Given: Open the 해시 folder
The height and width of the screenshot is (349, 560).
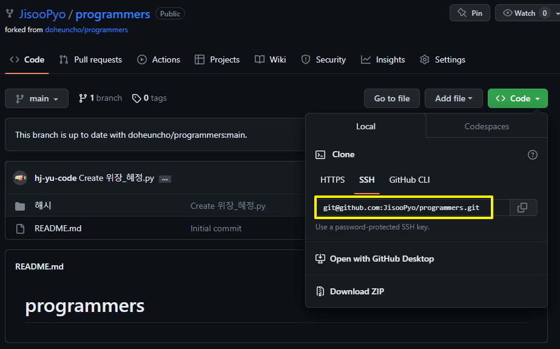Looking at the screenshot, I should point(43,205).
